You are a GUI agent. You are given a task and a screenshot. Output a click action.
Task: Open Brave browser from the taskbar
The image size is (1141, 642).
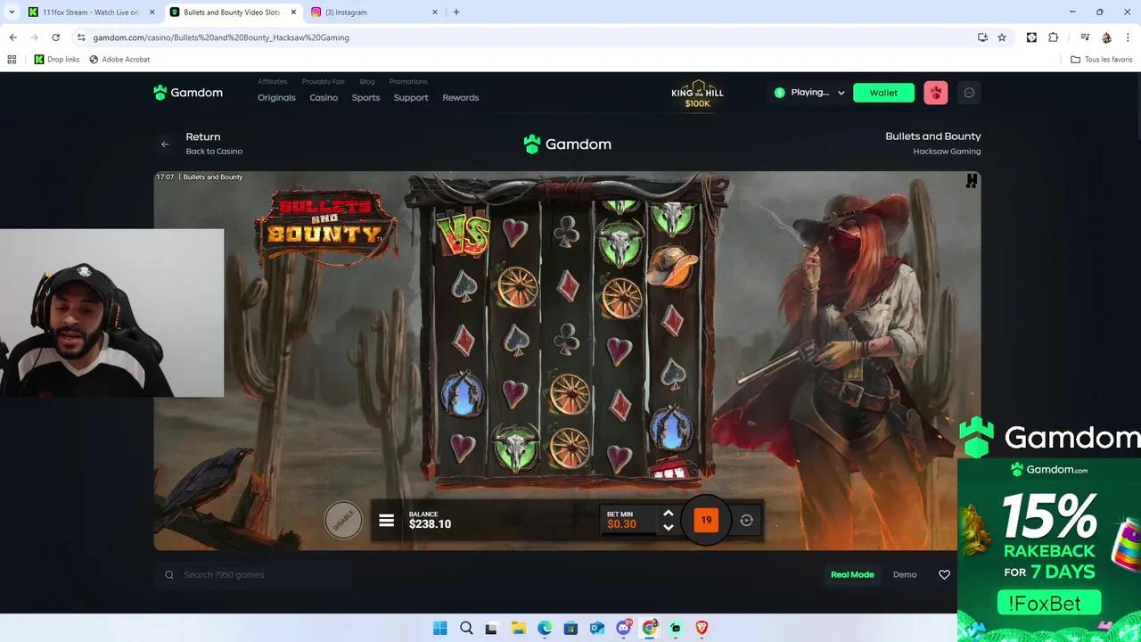point(702,628)
